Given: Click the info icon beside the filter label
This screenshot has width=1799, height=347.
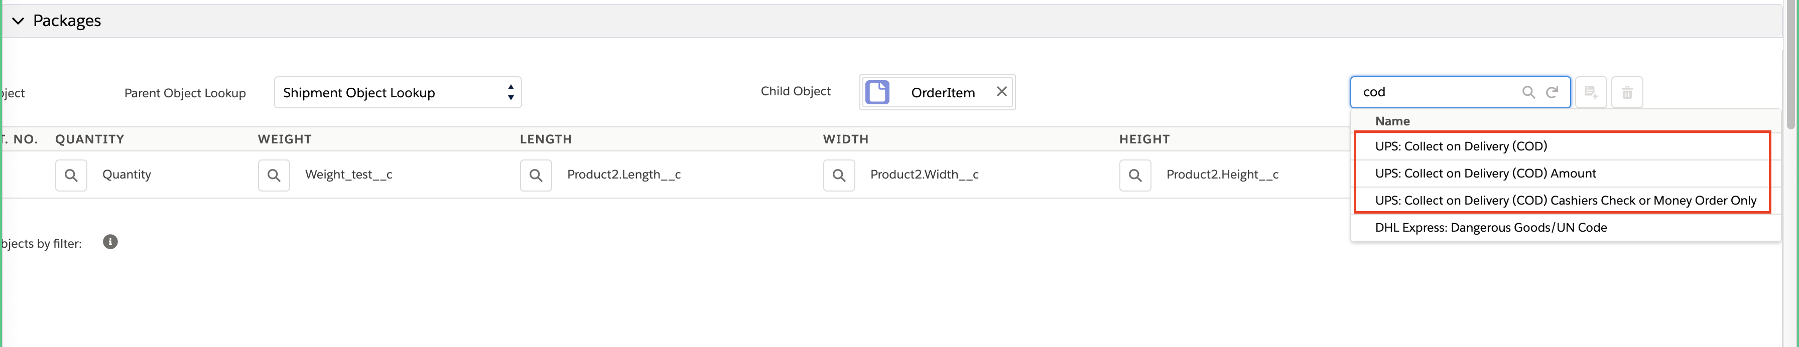Looking at the screenshot, I should [x=109, y=242].
